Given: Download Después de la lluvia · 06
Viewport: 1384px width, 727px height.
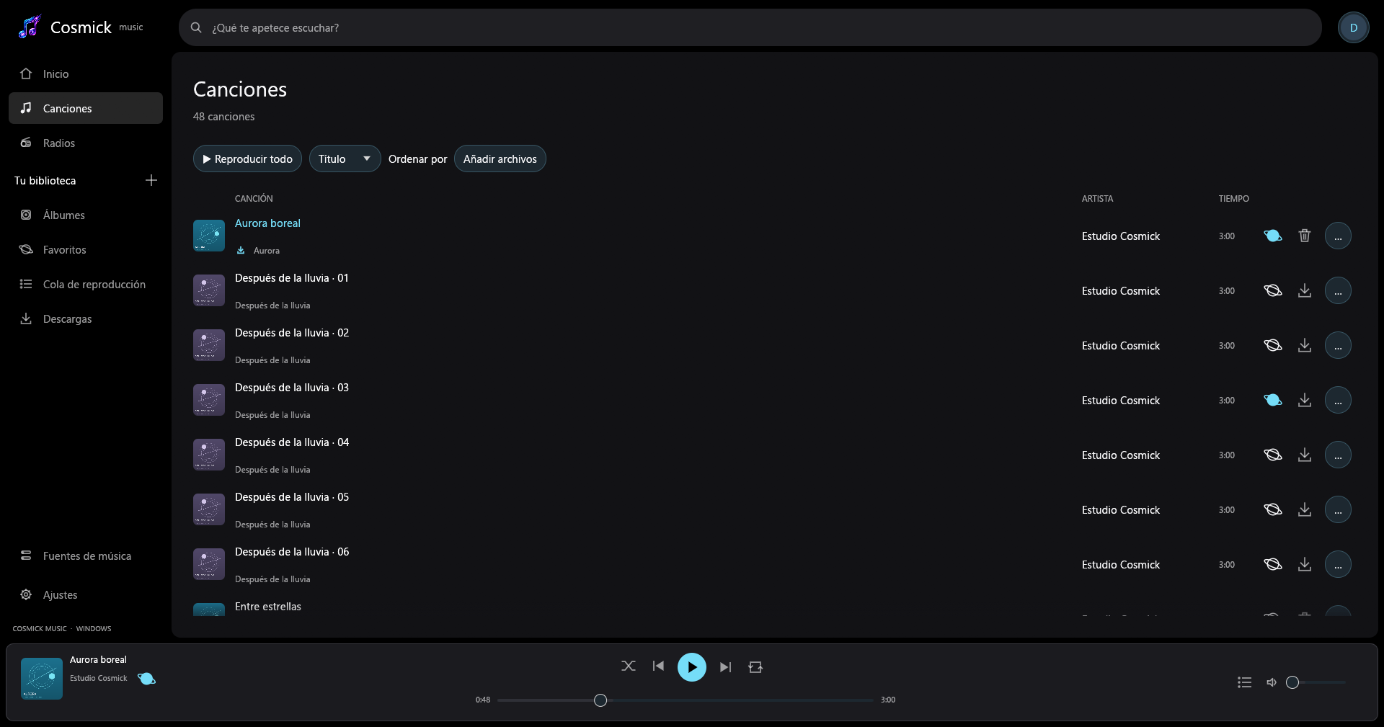Looking at the screenshot, I should [x=1305, y=564].
